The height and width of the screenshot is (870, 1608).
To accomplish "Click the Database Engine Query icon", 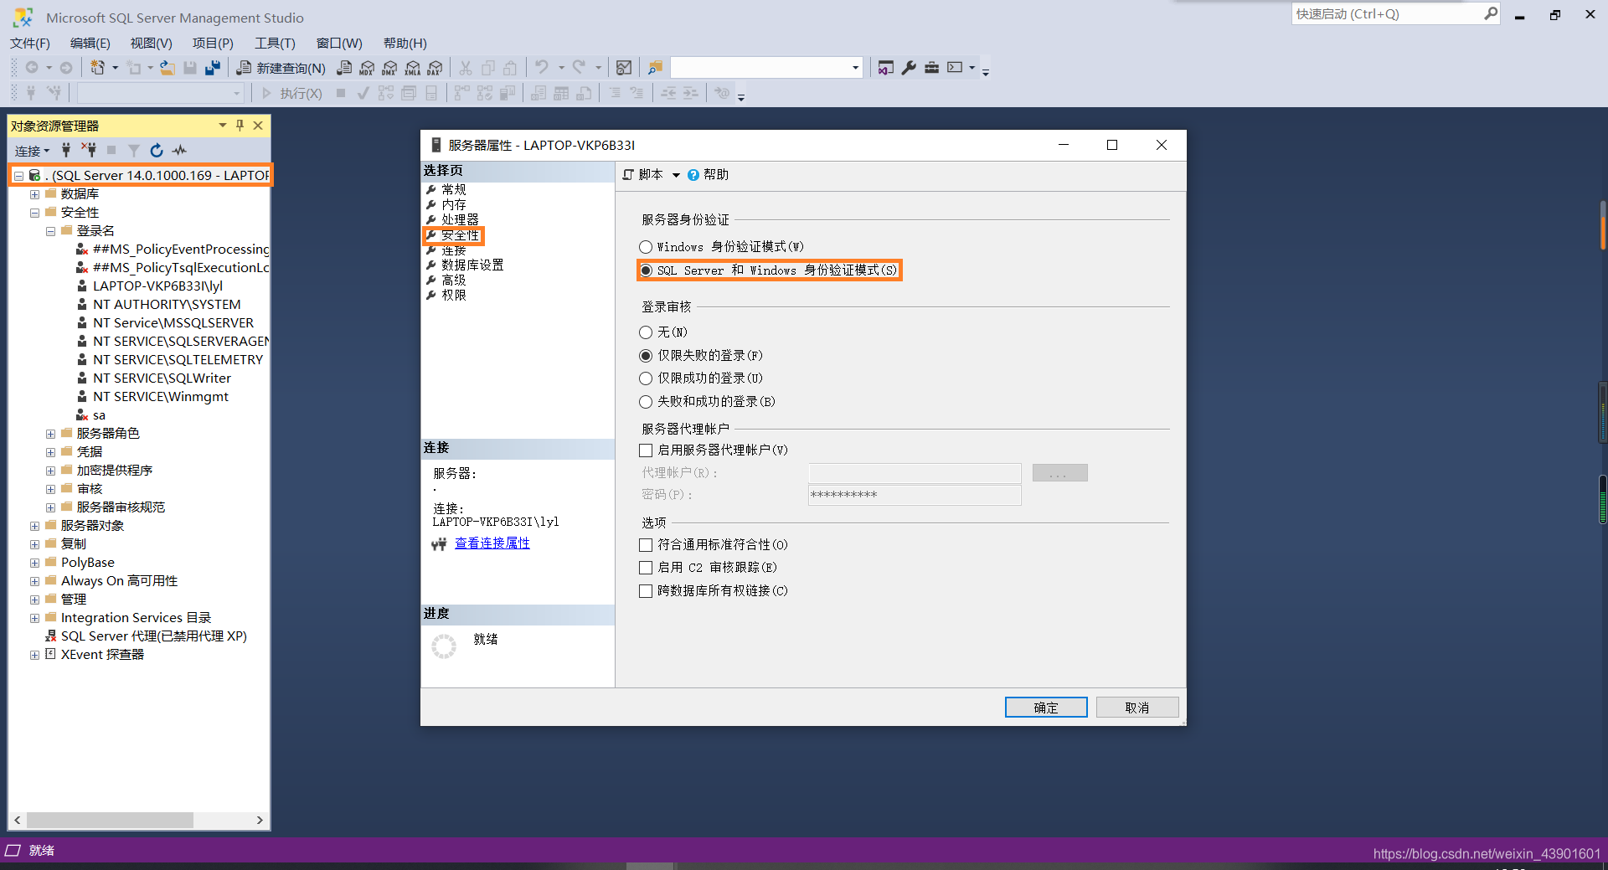I will coord(344,68).
